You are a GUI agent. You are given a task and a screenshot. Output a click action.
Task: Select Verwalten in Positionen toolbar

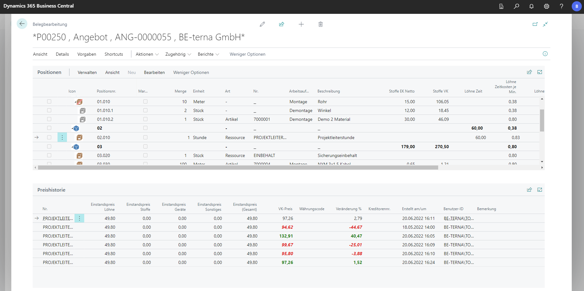pos(87,72)
